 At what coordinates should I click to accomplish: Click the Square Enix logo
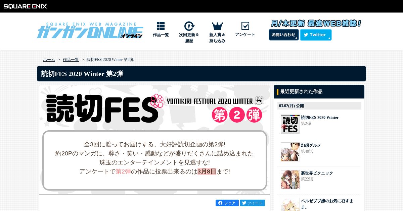pos(25,6)
